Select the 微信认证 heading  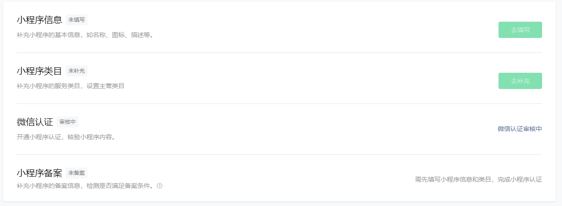[x=35, y=122]
